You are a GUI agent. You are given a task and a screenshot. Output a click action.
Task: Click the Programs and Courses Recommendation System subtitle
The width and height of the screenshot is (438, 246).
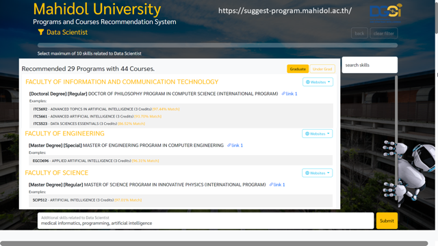[x=105, y=22]
